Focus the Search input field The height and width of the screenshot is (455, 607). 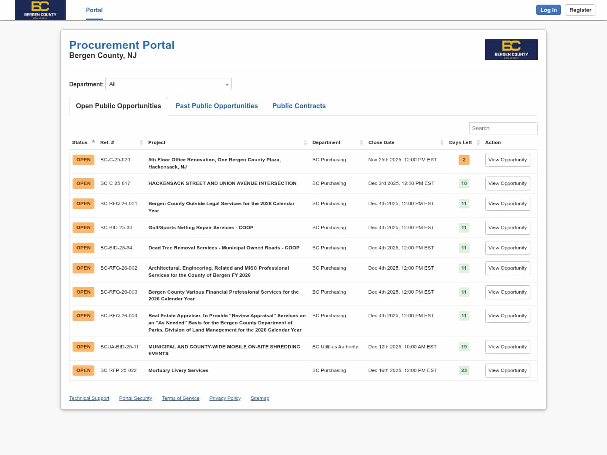(x=503, y=128)
